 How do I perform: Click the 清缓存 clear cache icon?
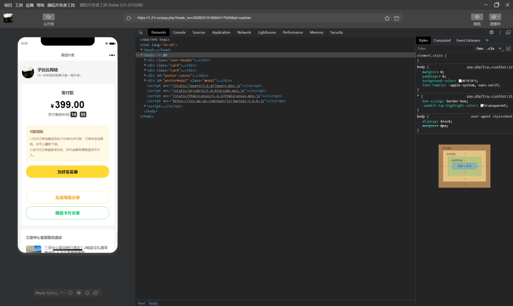point(494,17)
